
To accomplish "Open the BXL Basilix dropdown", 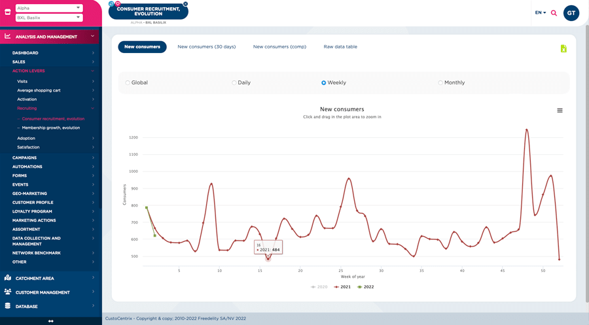I will [49, 18].
